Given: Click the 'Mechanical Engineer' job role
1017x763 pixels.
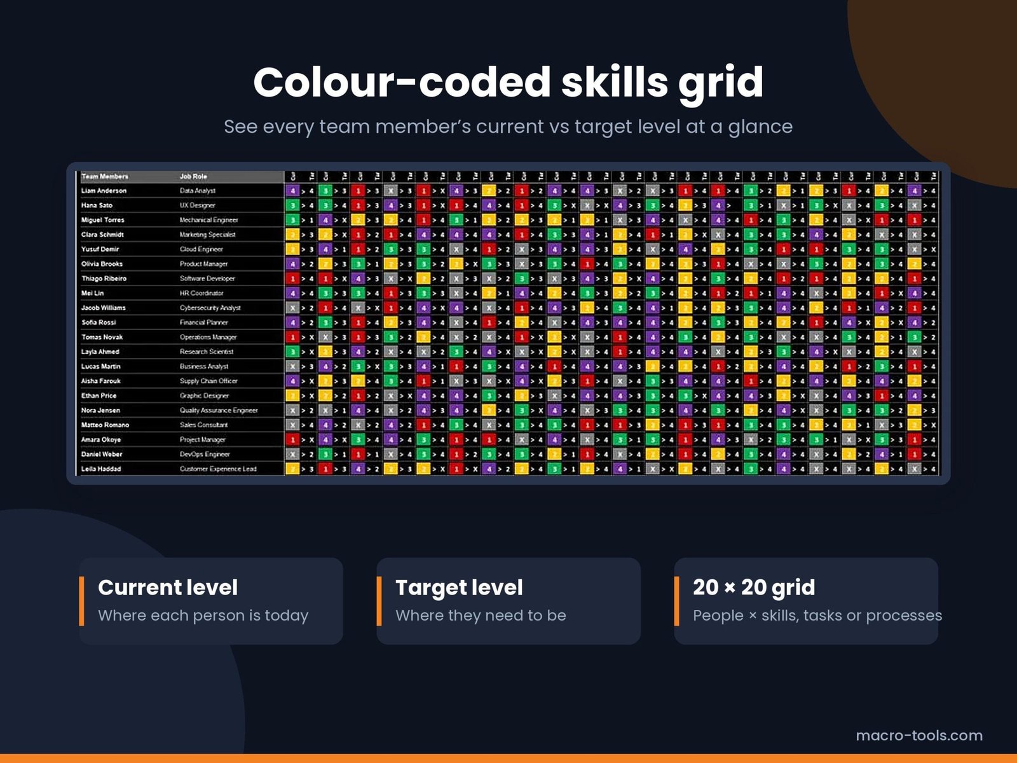Looking at the screenshot, I should point(208,220).
